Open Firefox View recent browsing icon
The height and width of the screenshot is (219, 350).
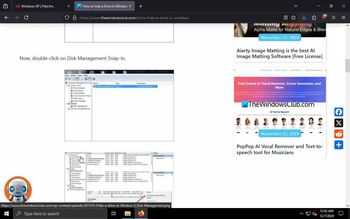pos(5,6)
